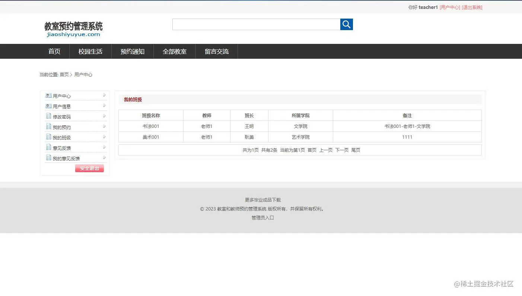Image resolution: width=522 pixels, height=296 pixels.
Task: Click the 更多毕业成品下载 footer link
Action: point(263,200)
